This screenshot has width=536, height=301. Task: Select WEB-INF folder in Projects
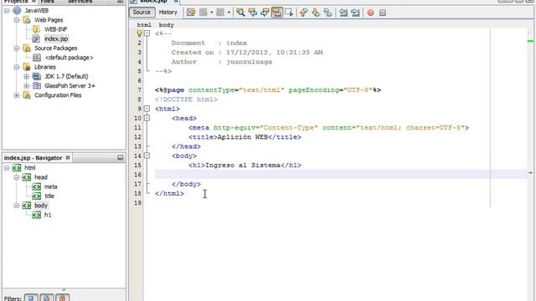click(56, 29)
